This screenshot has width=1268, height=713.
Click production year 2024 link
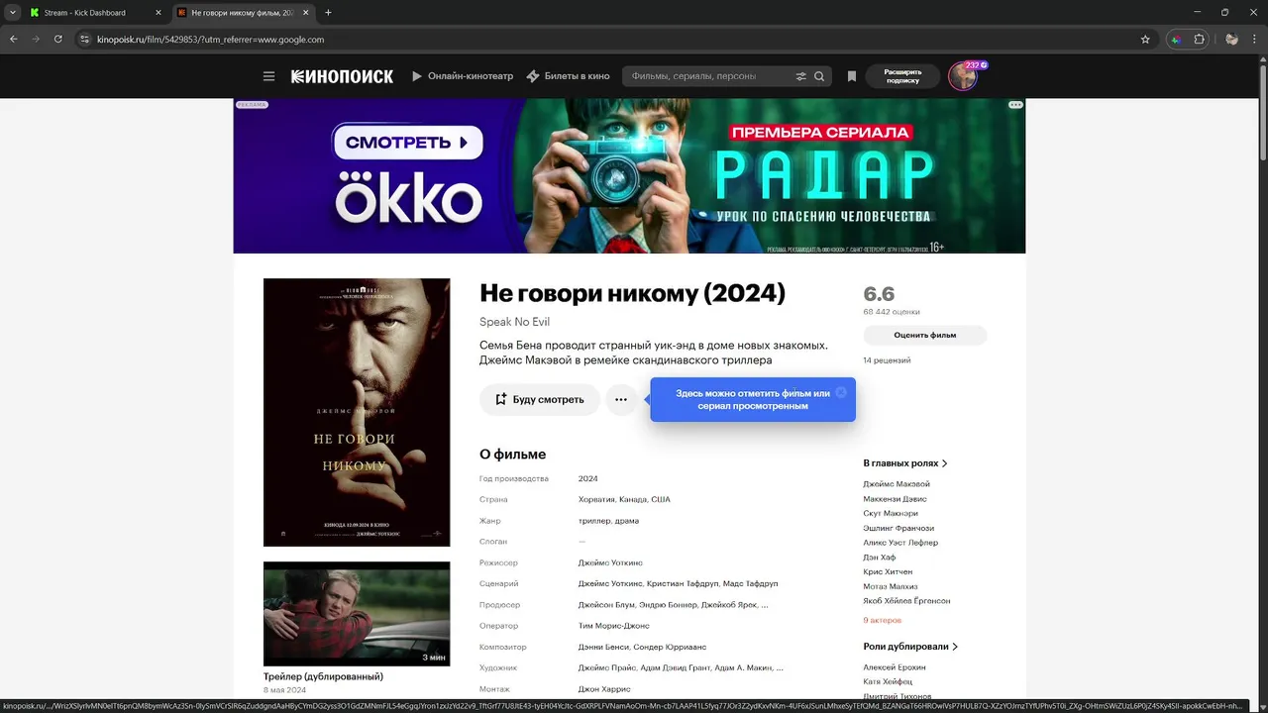pos(588,478)
